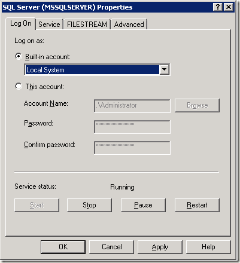Open Help from the bottom button row
240x263 pixels.
tap(208, 247)
